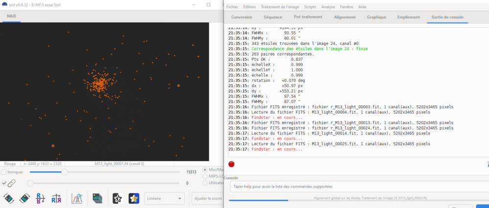This screenshot has height=208, width=489.
Task: Toggle false color rainbow star icon
Action: pyautogui.click(x=134, y=198)
